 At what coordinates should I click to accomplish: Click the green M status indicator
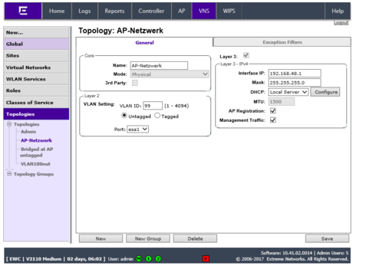pyautogui.click(x=139, y=259)
